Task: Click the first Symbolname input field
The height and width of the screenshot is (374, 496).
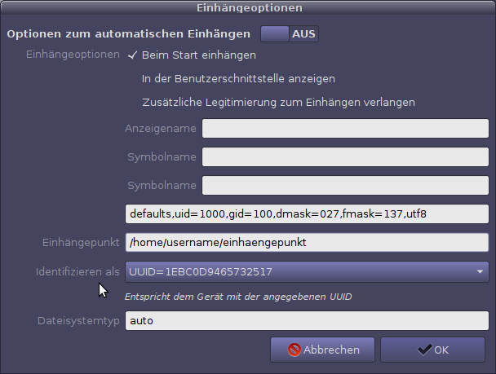Action: [x=345, y=157]
